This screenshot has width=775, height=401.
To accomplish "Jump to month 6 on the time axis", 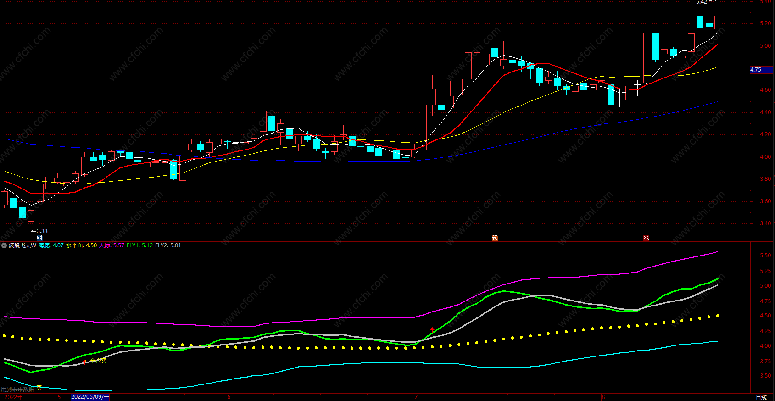I will pos(229,397).
